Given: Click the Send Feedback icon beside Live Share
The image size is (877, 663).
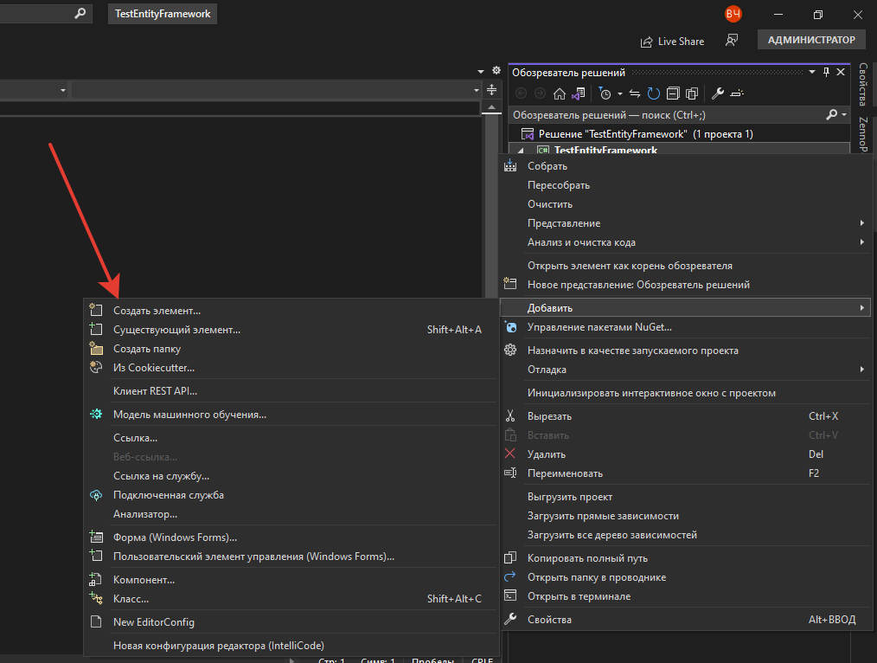Looking at the screenshot, I should click(x=732, y=41).
